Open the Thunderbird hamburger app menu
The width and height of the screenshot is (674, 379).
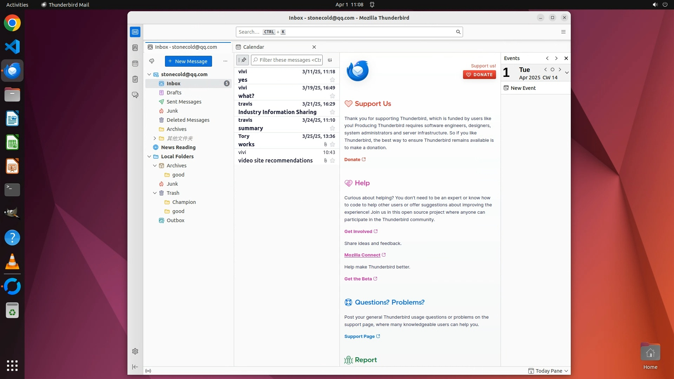pos(563,32)
